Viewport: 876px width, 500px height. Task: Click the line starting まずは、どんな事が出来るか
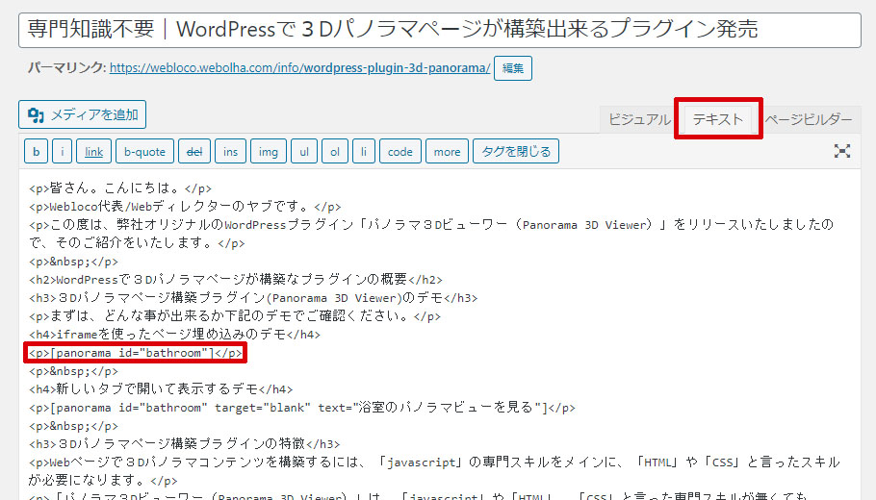(235, 316)
